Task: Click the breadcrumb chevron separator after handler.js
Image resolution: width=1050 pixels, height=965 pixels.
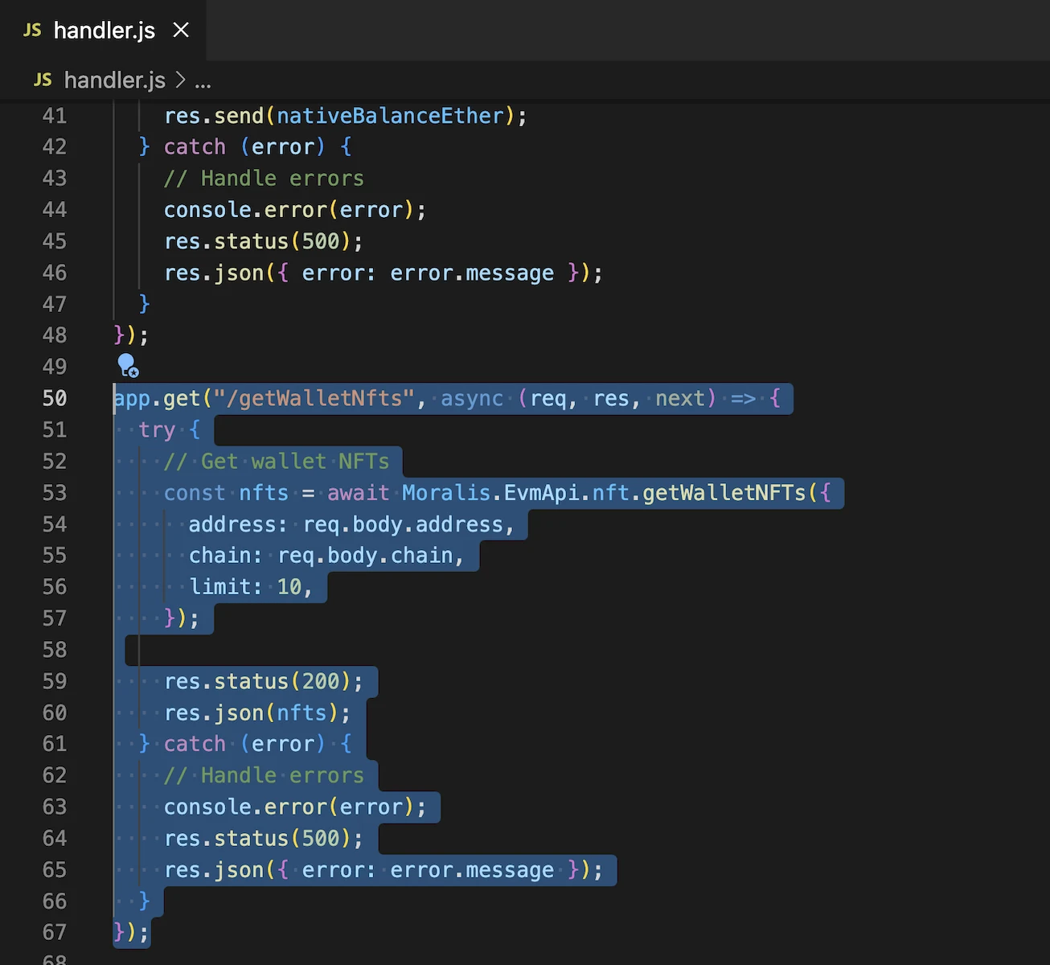Action: [180, 80]
